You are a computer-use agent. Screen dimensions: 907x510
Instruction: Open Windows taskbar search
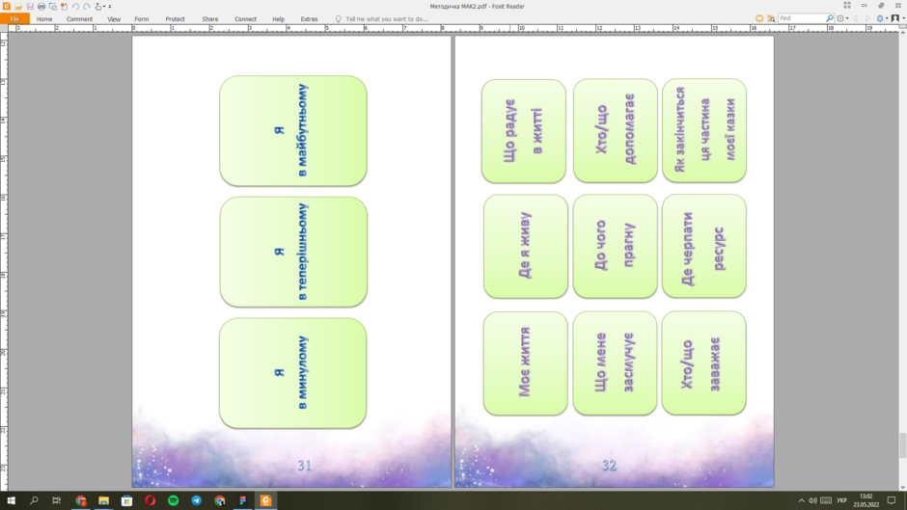34,500
